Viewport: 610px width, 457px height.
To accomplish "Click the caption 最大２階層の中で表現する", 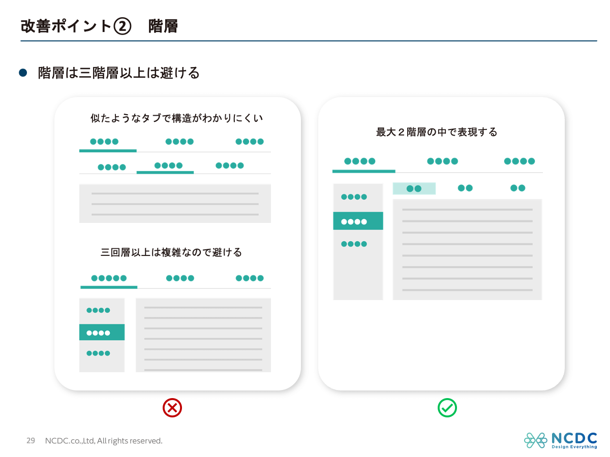I will [437, 132].
